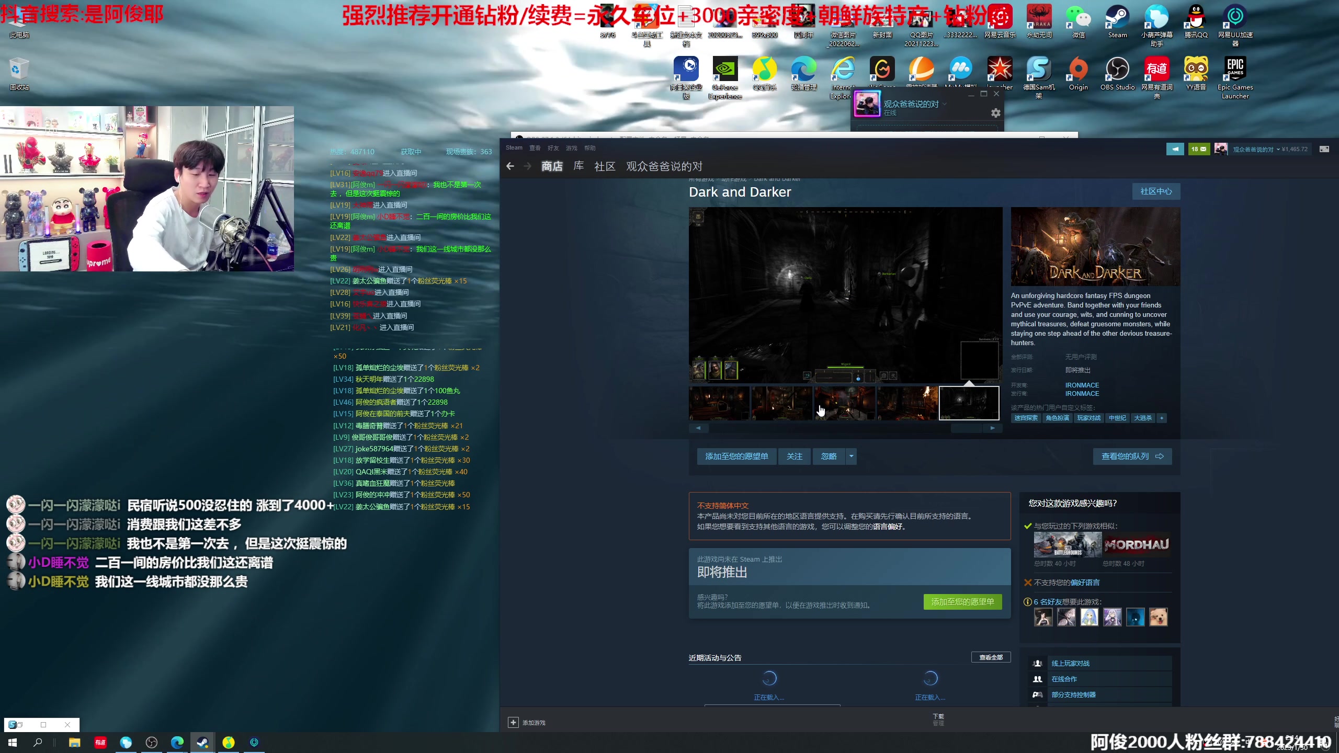Open 查看您的队列 discovery queue
Viewport: 1339px width, 753px height.
click(1132, 457)
